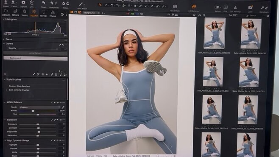Switch to the Library tool tab
This screenshot has height=157, width=279.
pos(6,13)
